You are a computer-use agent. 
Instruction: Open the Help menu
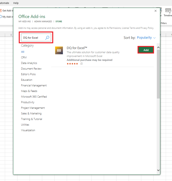click(x=16, y=3)
